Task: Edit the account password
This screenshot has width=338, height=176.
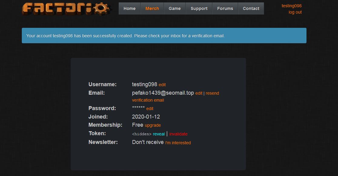Action: 150,109
